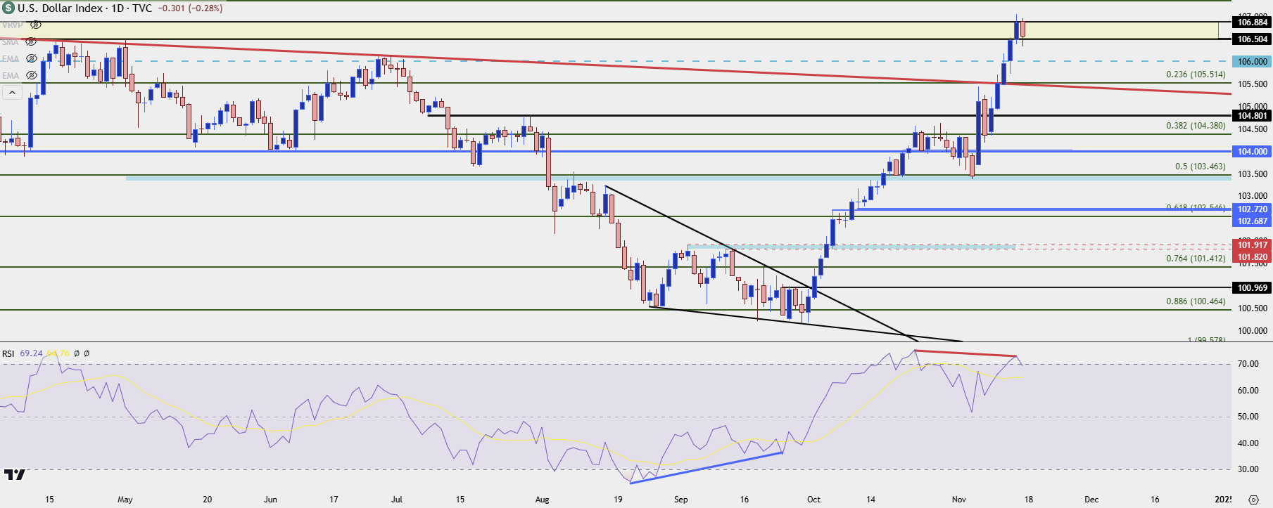Select the 0.5 (103.463) Fibonacci label
Screen dimensions: 1273x508
pos(1200,167)
